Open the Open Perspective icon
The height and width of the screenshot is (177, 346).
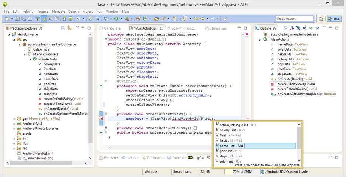pyautogui.click(x=322, y=19)
